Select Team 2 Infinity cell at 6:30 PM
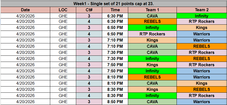Image resolution: width=227 pixels, height=105 pixels. click(x=202, y=16)
